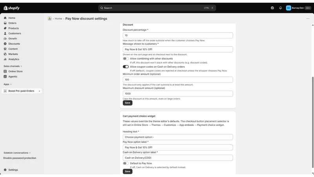Click the Shopify logo icon
The height and width of the screenshot is (177, 314).
point(5,8)
